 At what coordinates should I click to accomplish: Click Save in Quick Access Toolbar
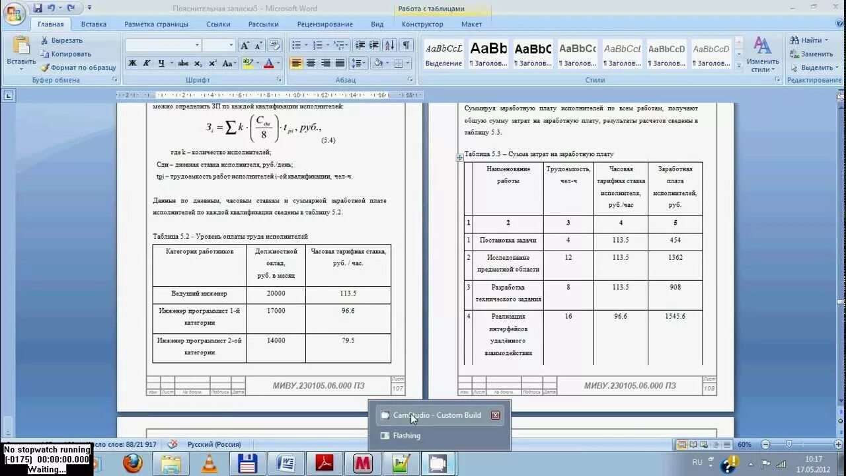tap(38, 9)
